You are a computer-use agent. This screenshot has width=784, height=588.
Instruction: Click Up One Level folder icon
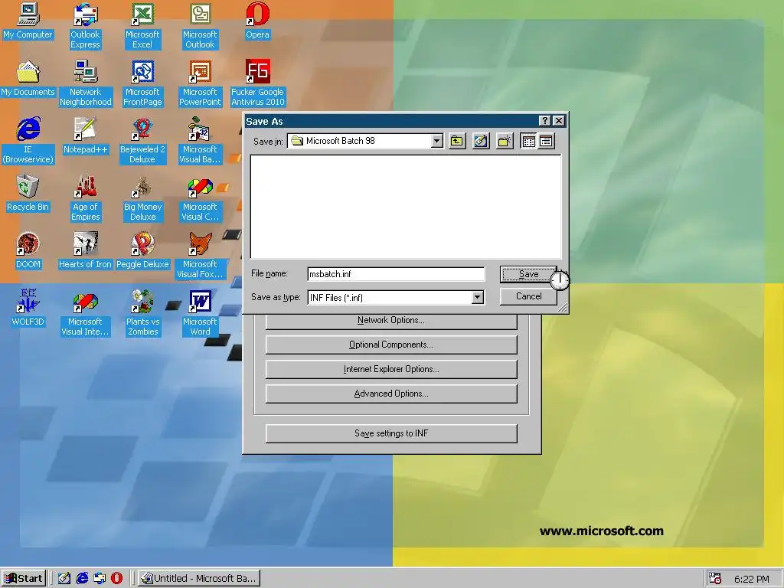[457, 141]
